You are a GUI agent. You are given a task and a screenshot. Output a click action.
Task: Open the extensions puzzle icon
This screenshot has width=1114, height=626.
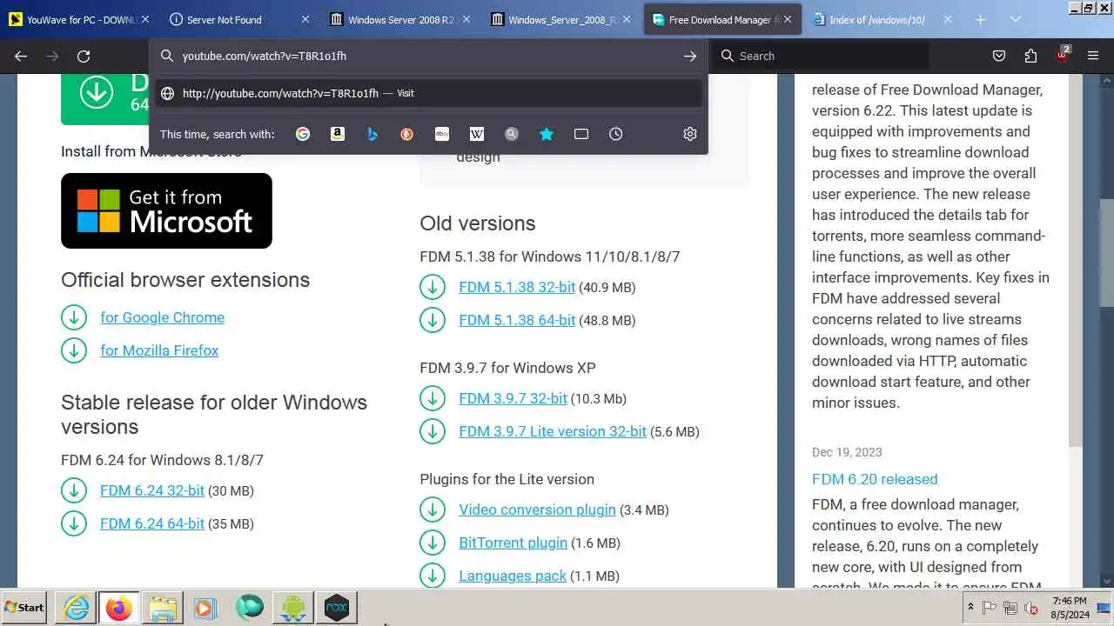(1030, 56)
